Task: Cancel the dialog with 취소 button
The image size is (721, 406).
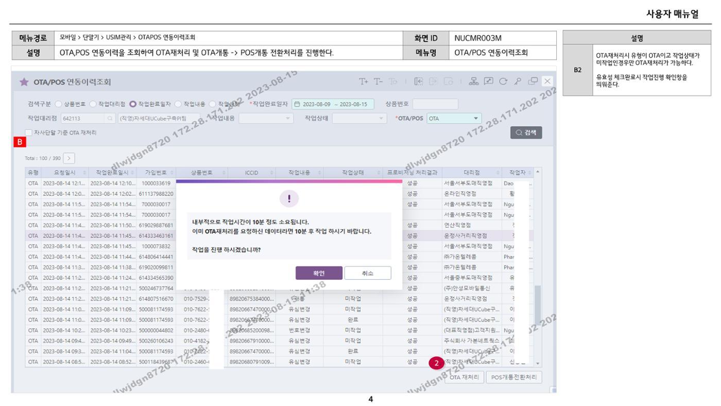Action: coord(368,273)
